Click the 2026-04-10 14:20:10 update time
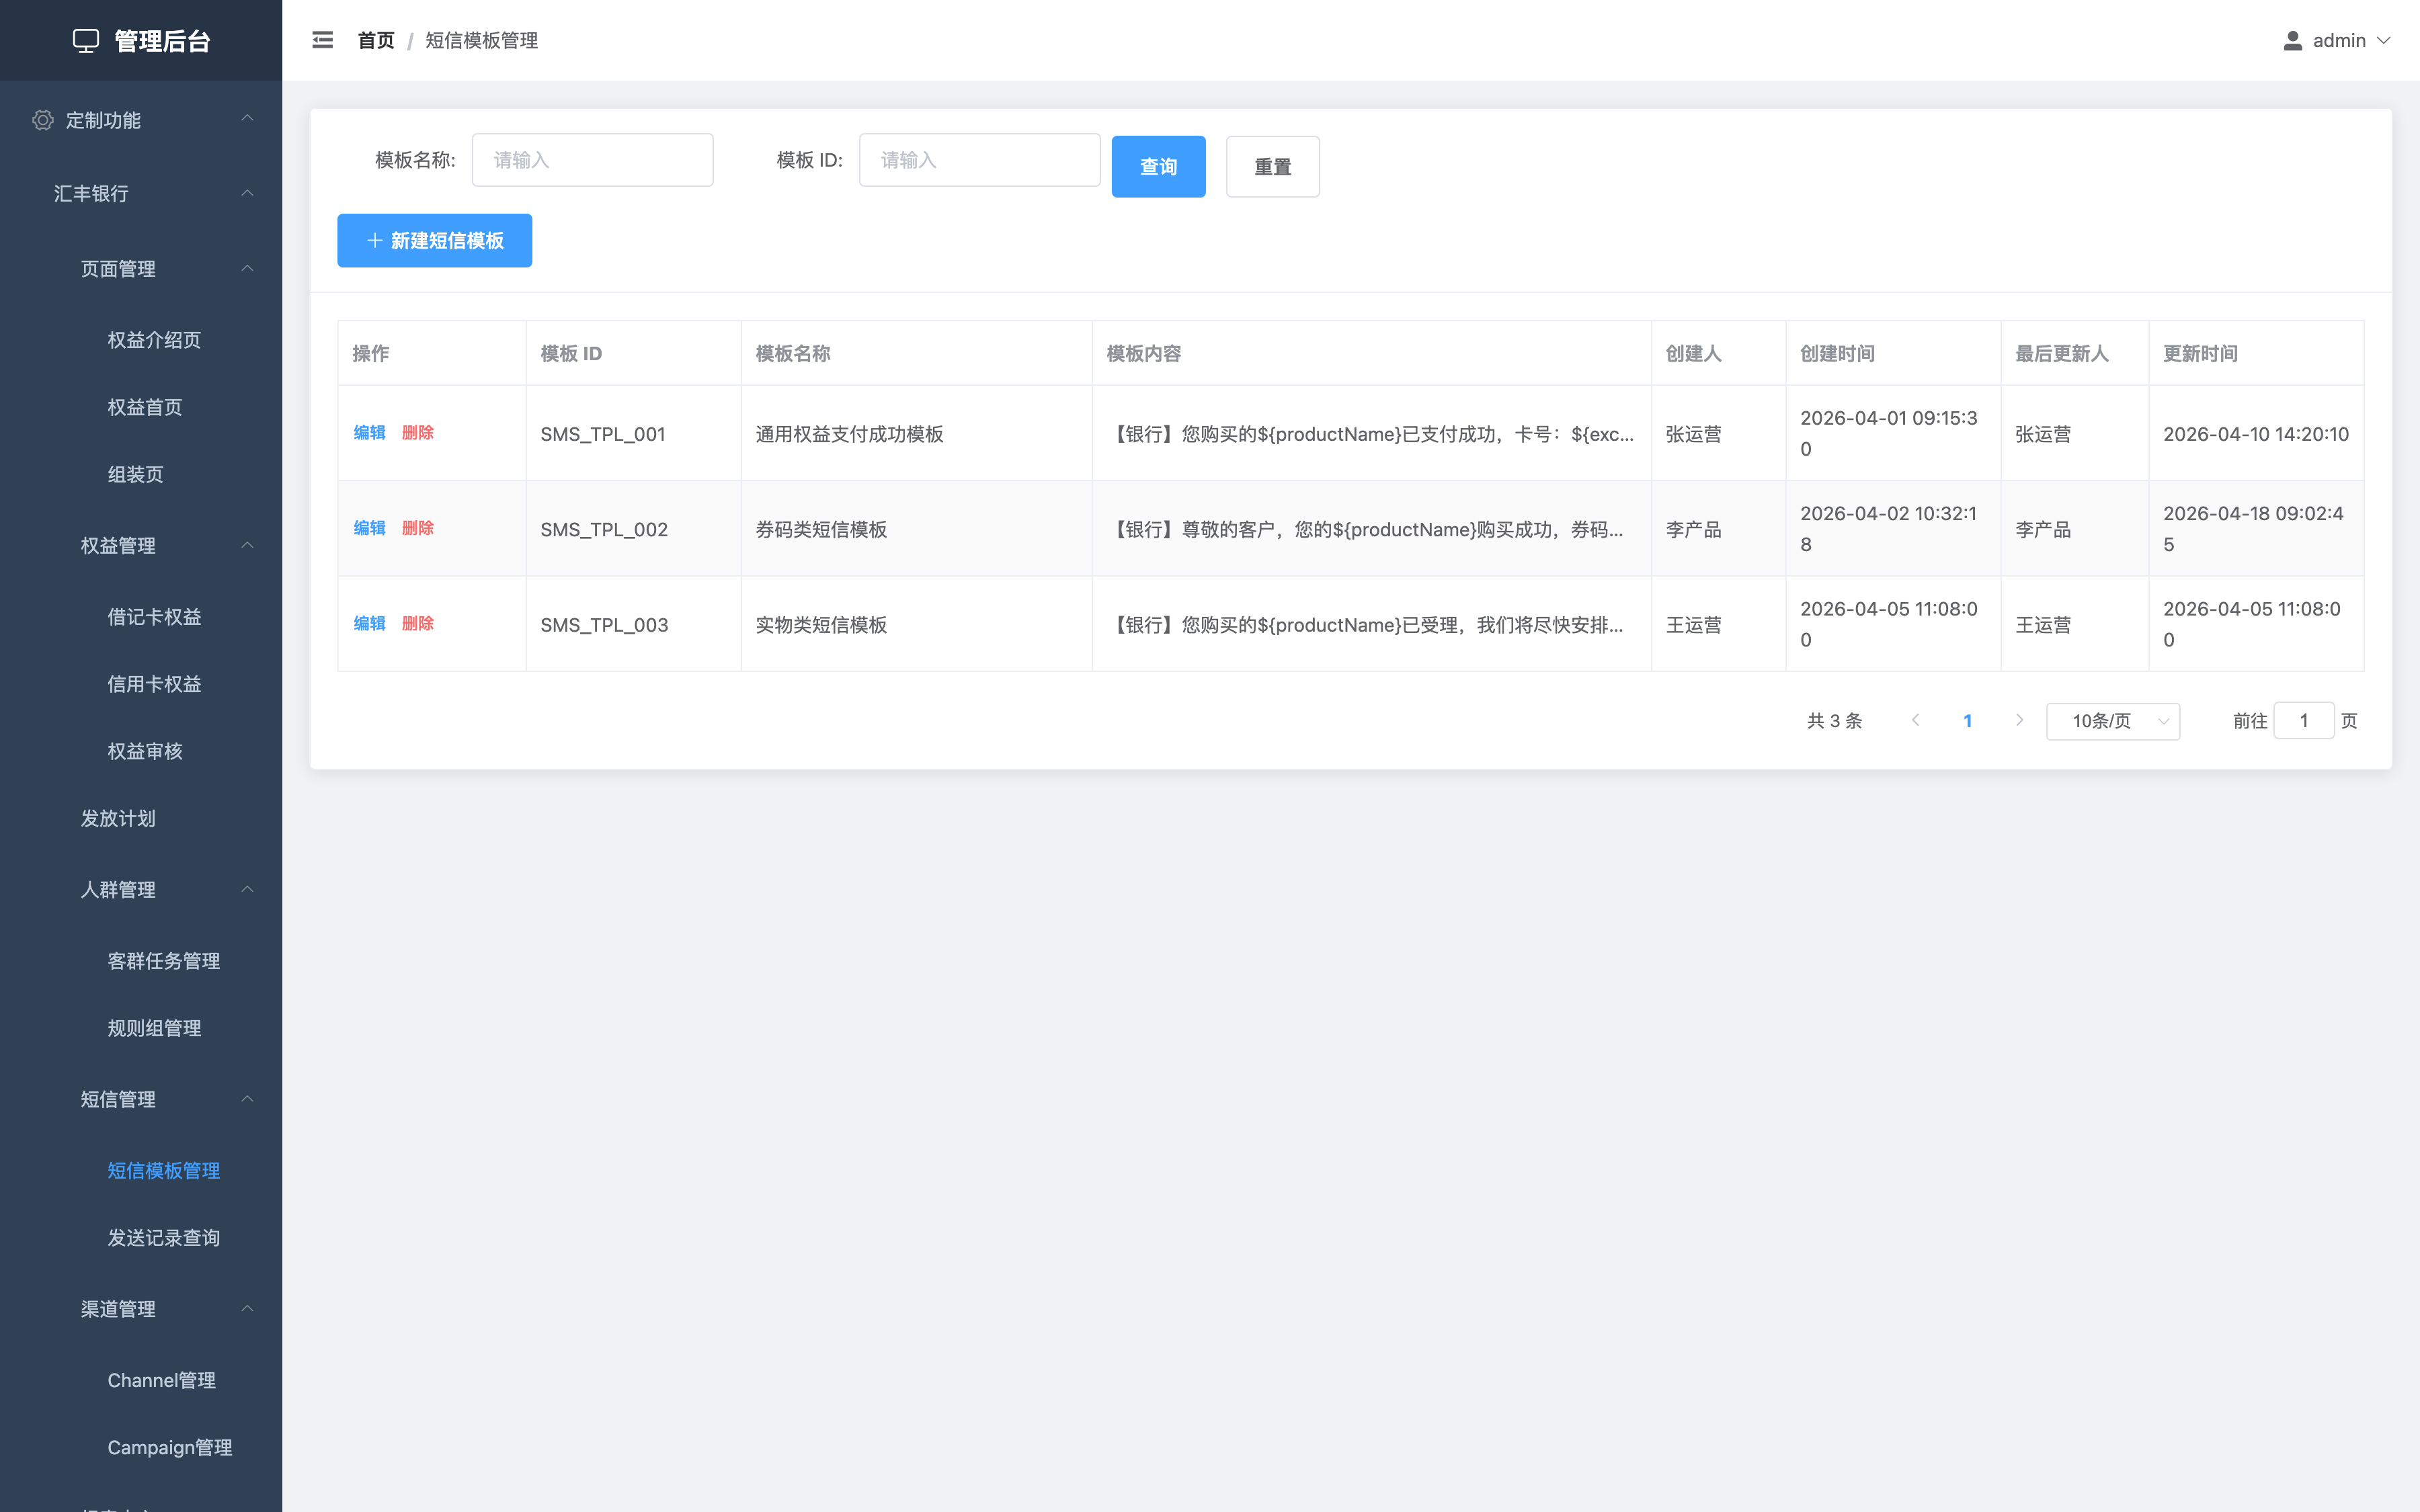 (x=2255, y=434)
